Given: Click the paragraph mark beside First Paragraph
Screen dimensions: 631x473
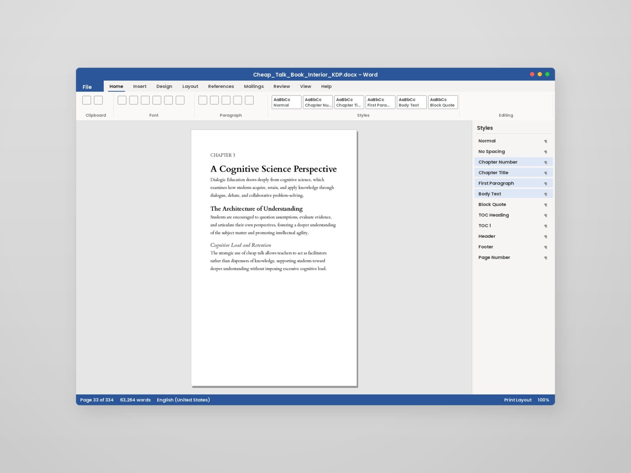Looking at the screenshot, I should (546, 184).
